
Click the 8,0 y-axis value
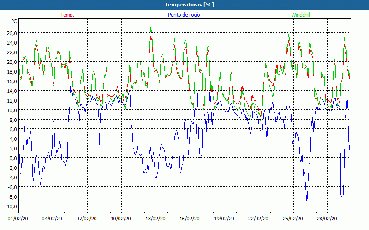13,120
